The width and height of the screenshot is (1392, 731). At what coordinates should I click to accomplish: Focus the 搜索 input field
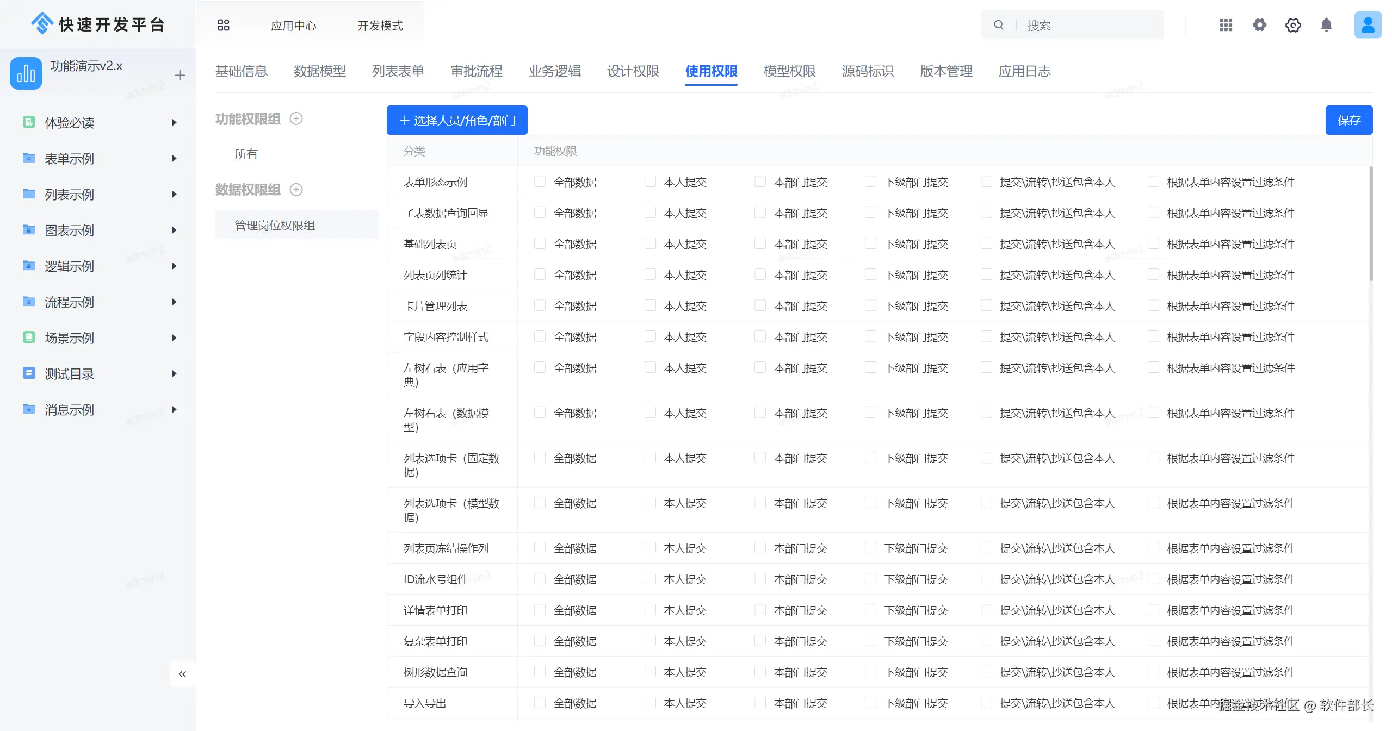1088,25
